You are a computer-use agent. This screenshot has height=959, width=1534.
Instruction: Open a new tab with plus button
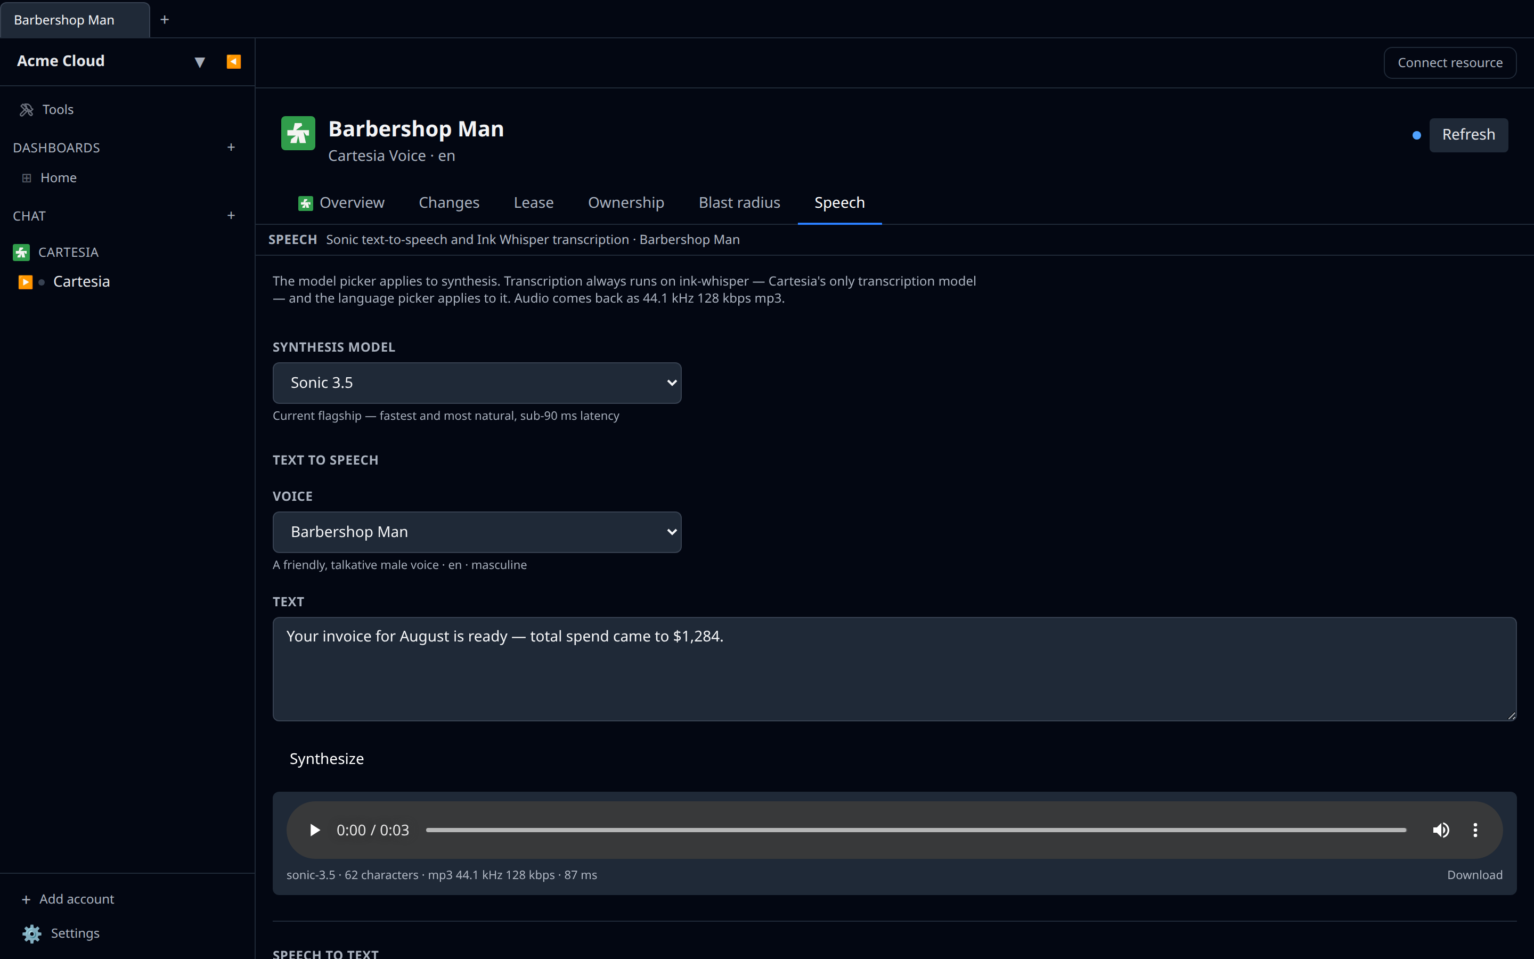click(165, 20)
